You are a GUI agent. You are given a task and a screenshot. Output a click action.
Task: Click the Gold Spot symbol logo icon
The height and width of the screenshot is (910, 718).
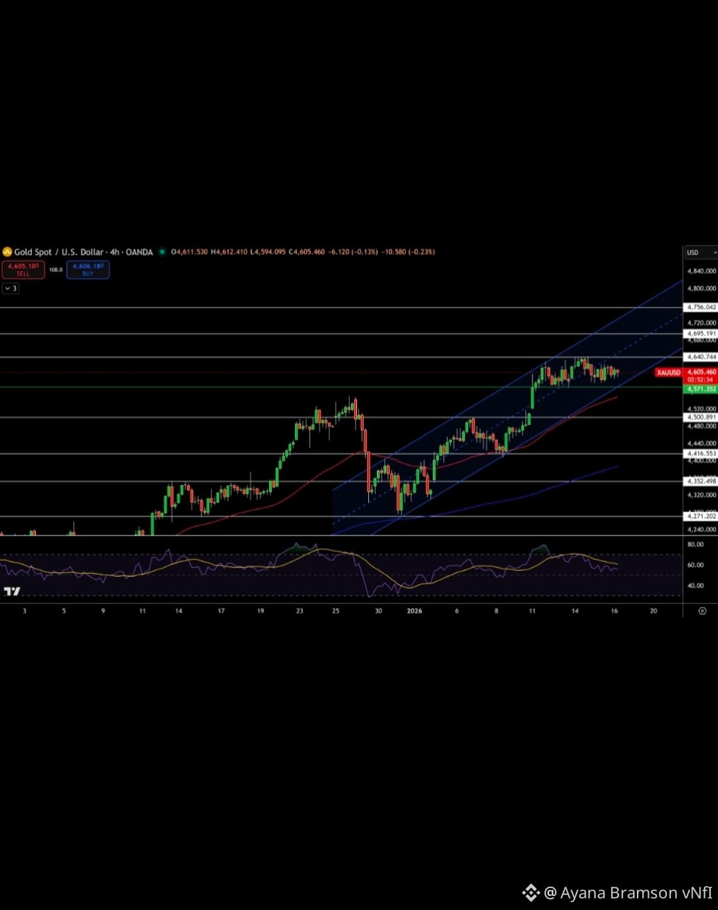(x=7, y=252)
